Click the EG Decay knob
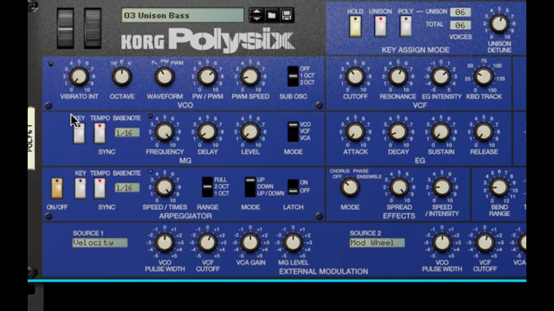The image size is (554, 311). tap(398, 132)
